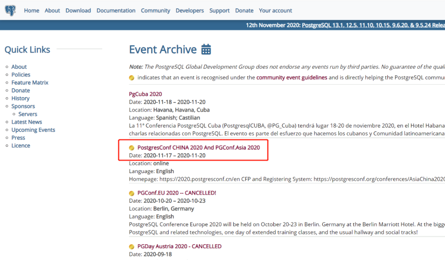Click date text 2020-10-20 – 2020-10-23
The image size is (445, 260).
(x=175, y=201)
